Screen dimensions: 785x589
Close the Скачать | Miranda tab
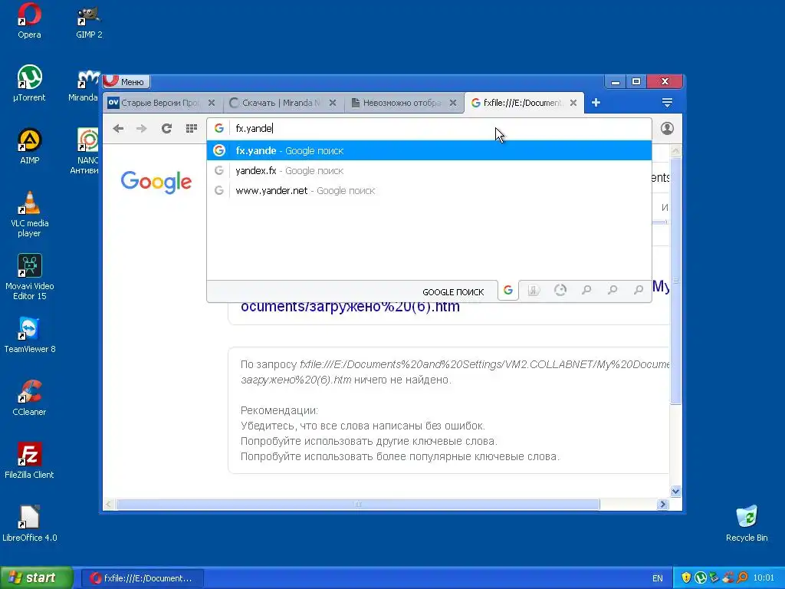[x=333, y=103]
